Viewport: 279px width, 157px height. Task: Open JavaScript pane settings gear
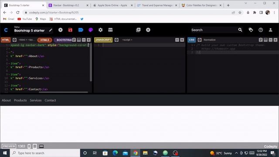coord(116,40)
